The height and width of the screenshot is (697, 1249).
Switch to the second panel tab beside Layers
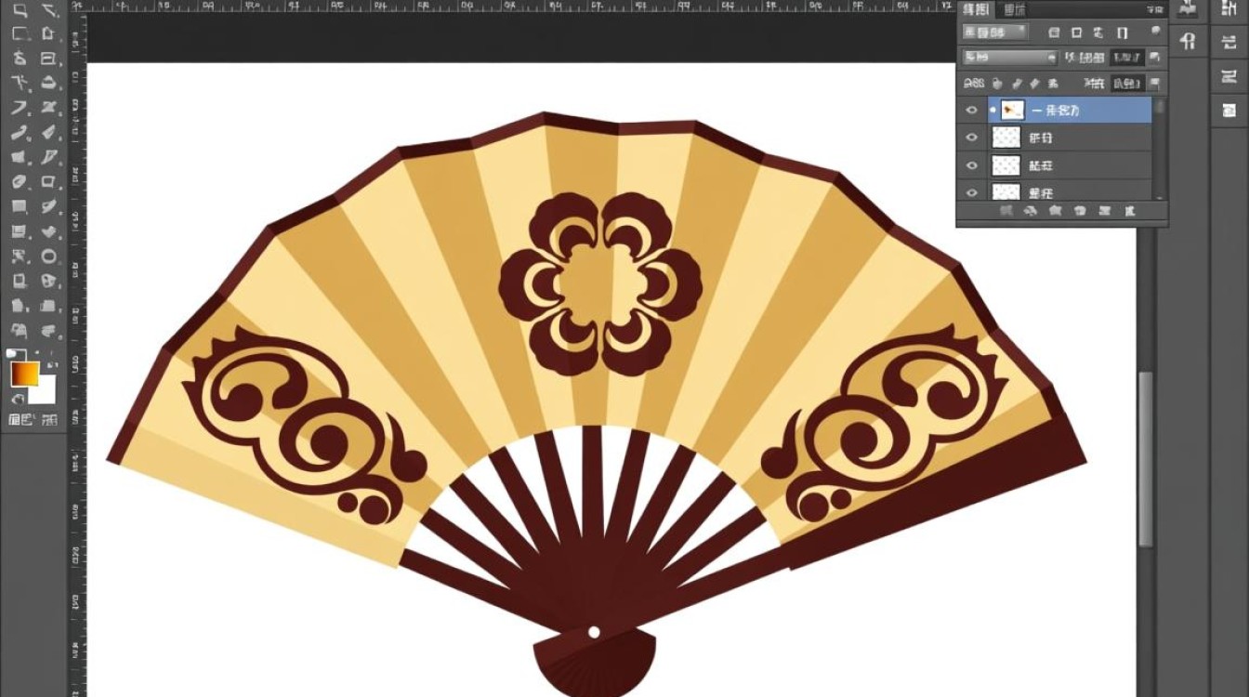click(x=1015, y=10)
